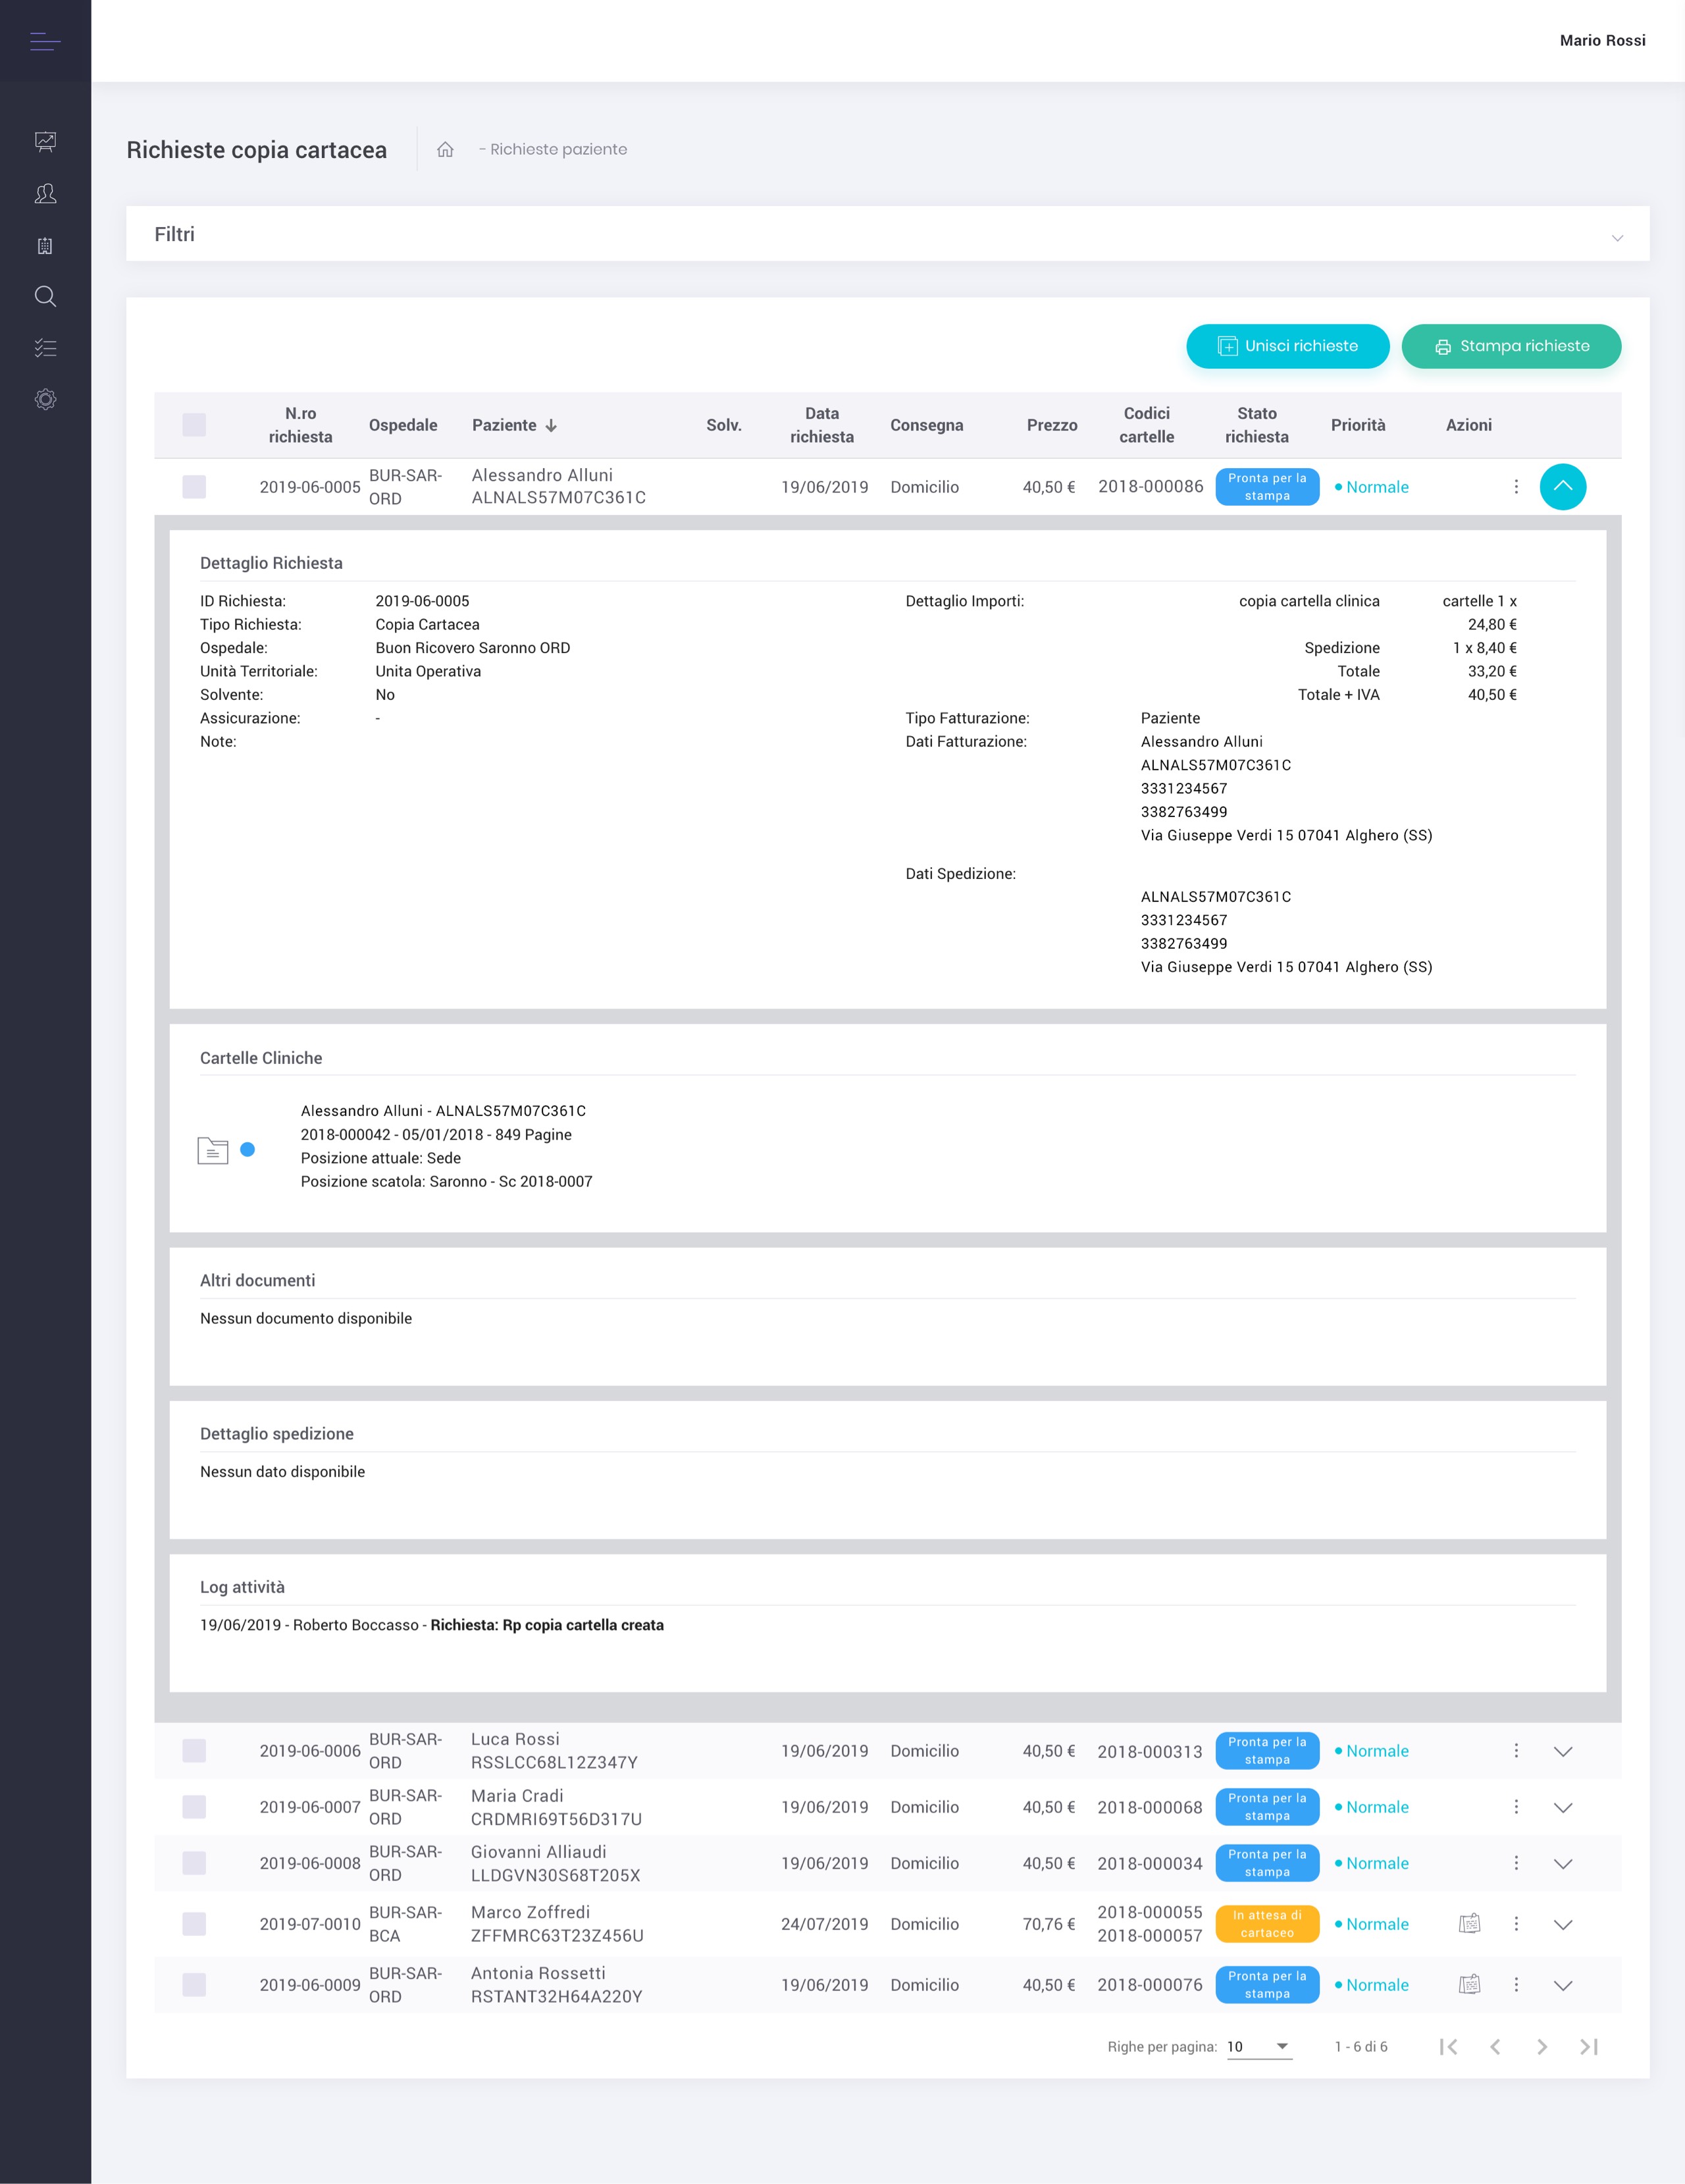Image resolution: width=1685 pixels, height=2184 pixels.
Task: Expand details for Luca Rossi row
Action: click(x=1563, y=1752)
